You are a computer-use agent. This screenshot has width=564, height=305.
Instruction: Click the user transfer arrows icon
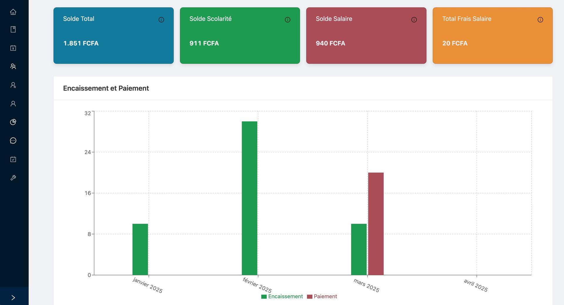pyautogui.click(x=13, y=85)
